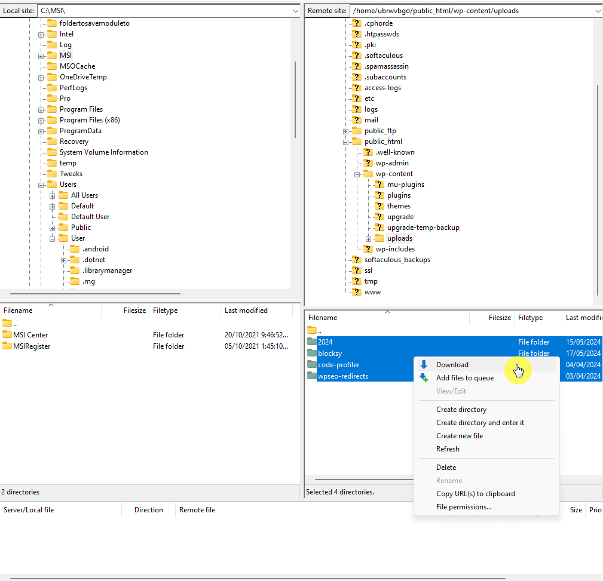Click the Direction column header in queue
The image size is (603, 581).
pos(148,510)
